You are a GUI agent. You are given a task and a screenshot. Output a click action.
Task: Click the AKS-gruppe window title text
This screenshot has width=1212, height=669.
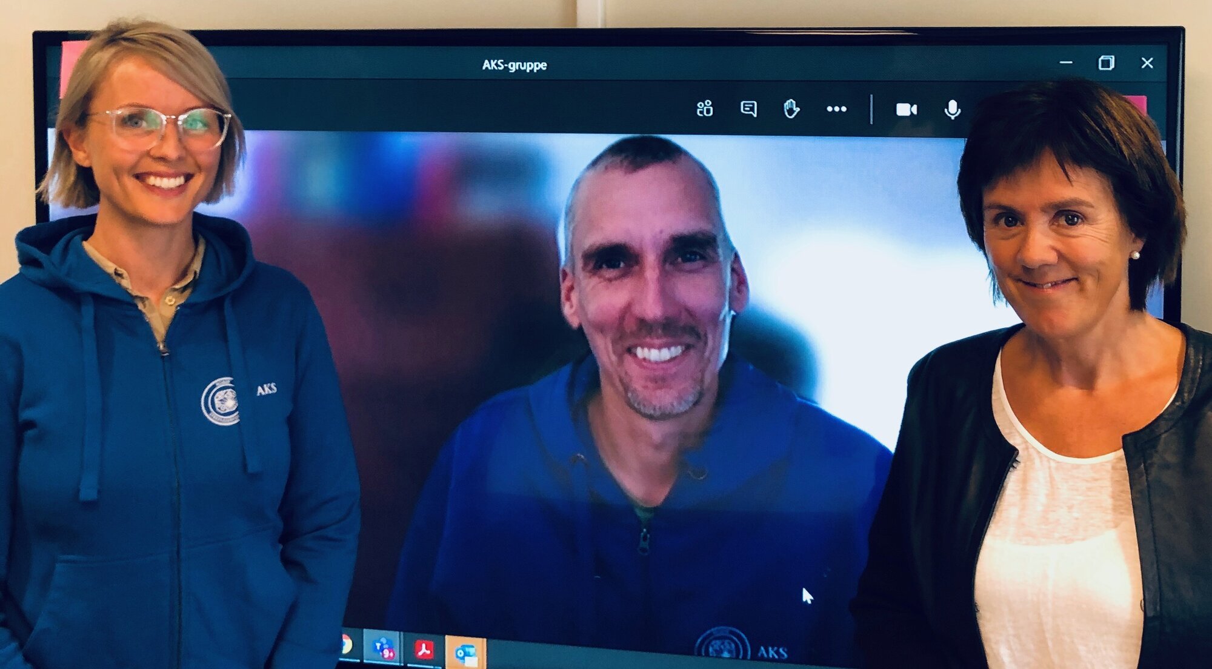tap(514, 65)
